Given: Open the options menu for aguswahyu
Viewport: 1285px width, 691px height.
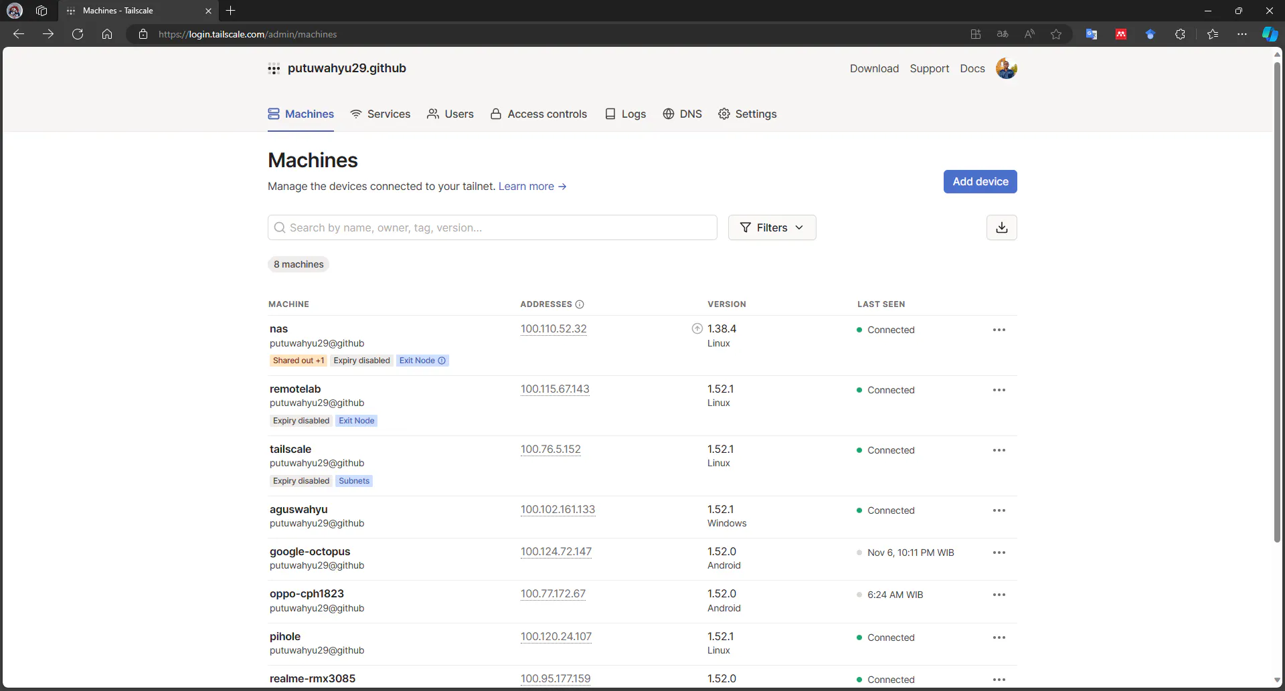Looking at the screenshot, I should (999, 510).
